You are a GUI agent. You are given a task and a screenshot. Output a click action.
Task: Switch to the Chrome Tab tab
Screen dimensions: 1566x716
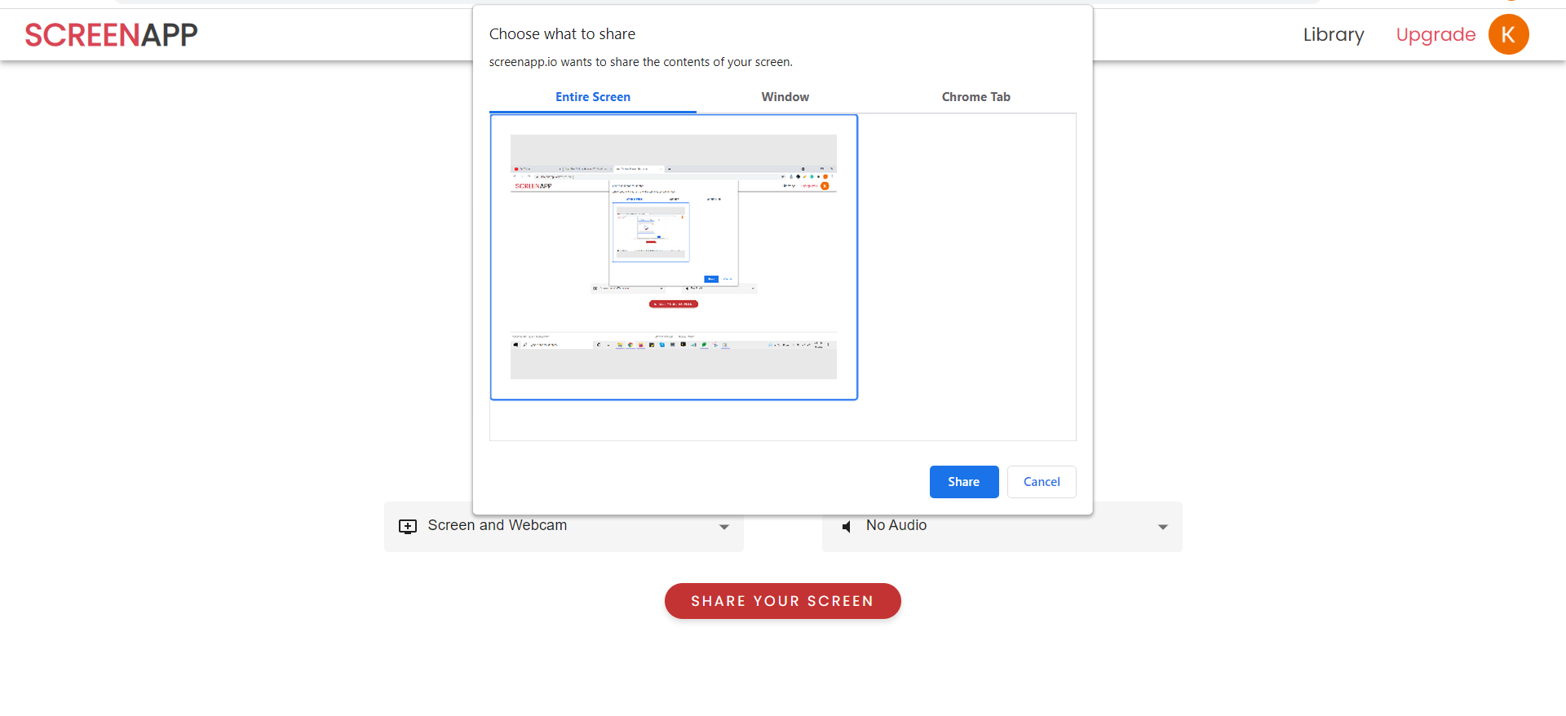975,97
